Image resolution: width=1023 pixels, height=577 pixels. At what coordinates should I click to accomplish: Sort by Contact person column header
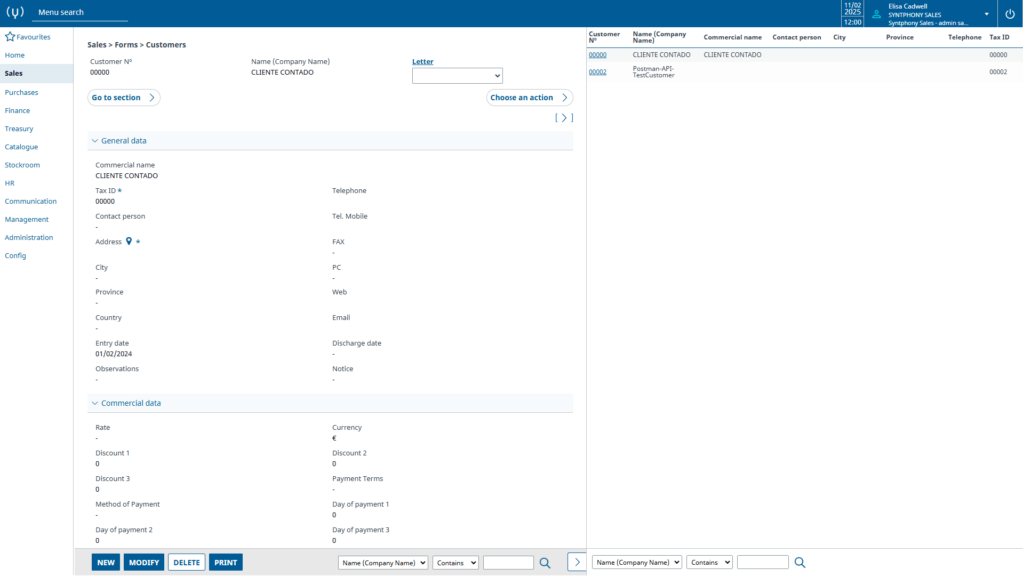pos(796,37)
